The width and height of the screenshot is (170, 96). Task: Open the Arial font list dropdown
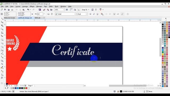click(x=75, y=14)
